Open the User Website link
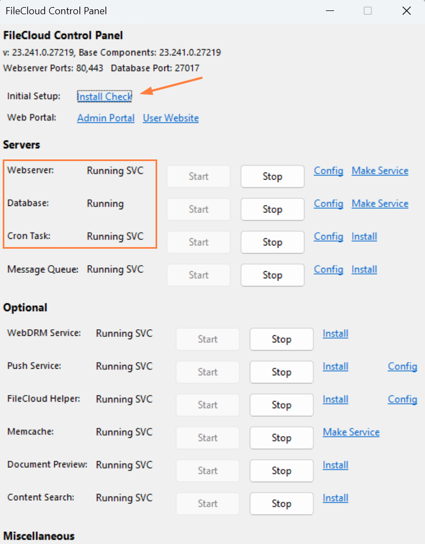The width and height of the screenshot is (425, 544). coord(171,118)
